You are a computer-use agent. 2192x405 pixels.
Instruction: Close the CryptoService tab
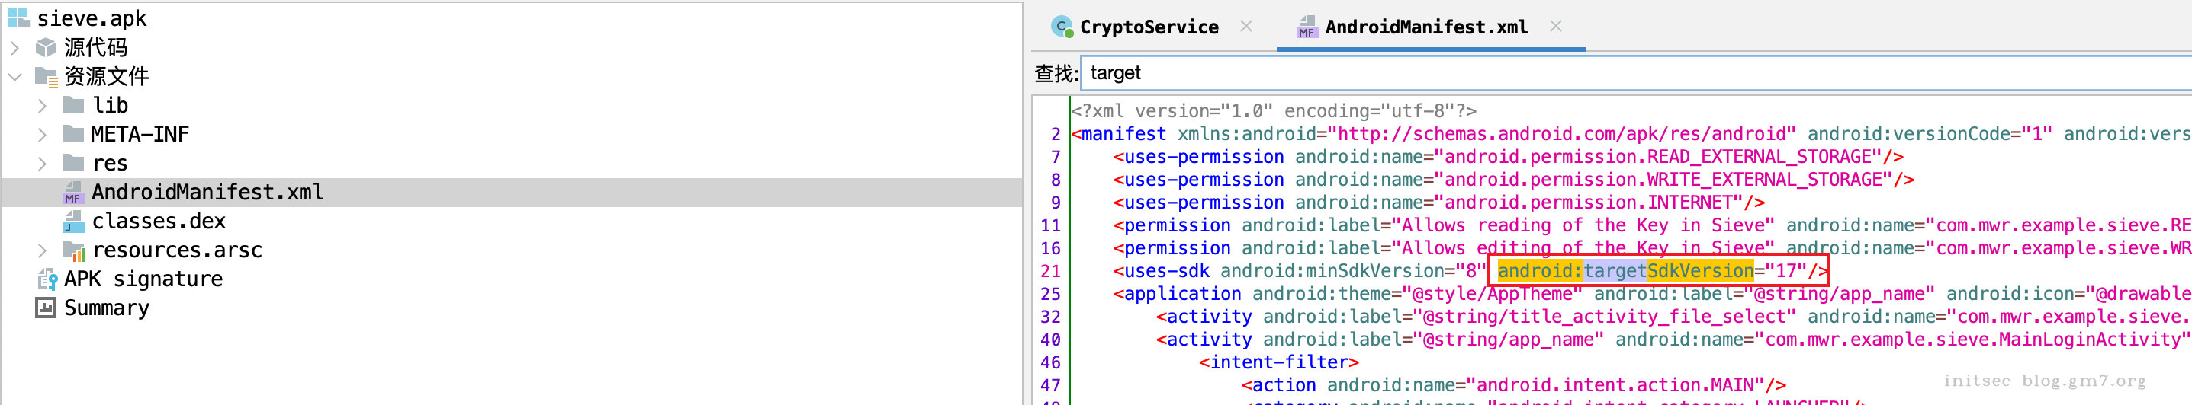coord(1245,27)
